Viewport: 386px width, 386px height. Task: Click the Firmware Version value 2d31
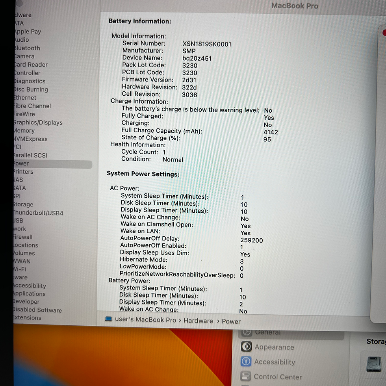(189, 80)
